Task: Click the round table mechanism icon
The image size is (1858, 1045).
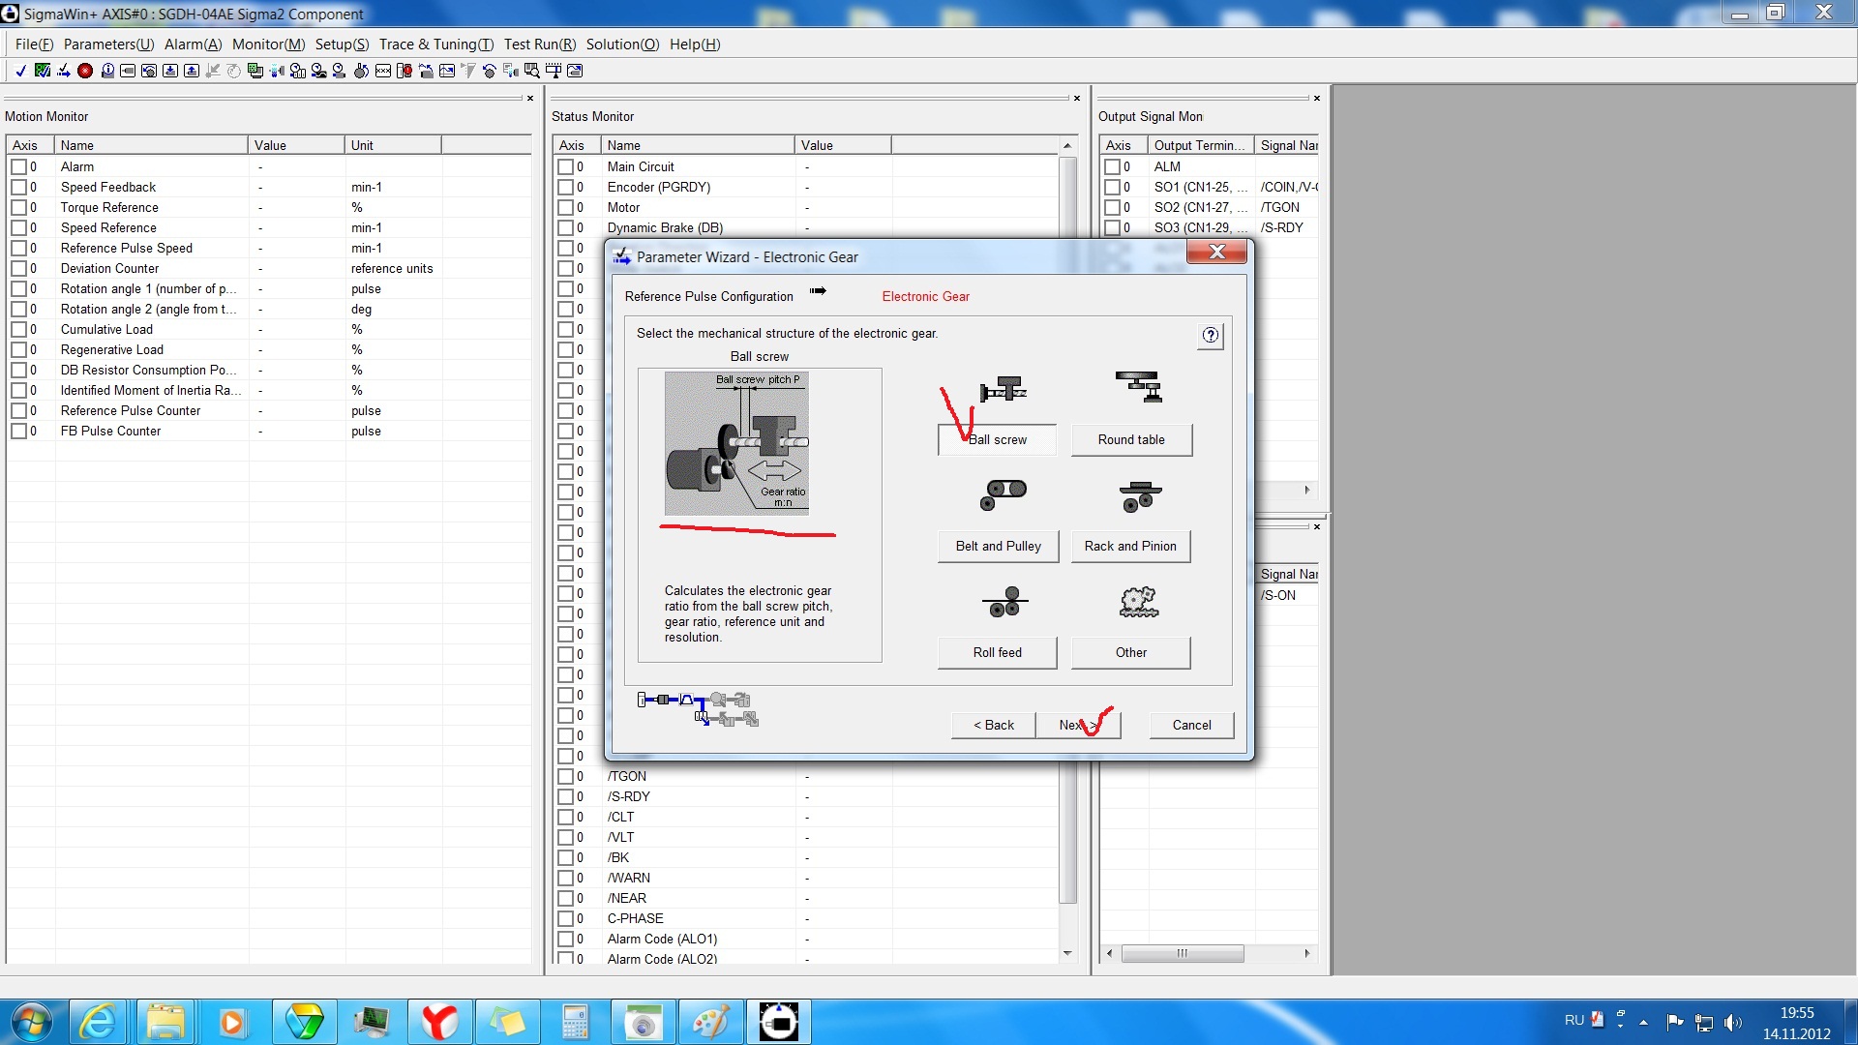Action: pyautogui.click(x=1138, y=386)
